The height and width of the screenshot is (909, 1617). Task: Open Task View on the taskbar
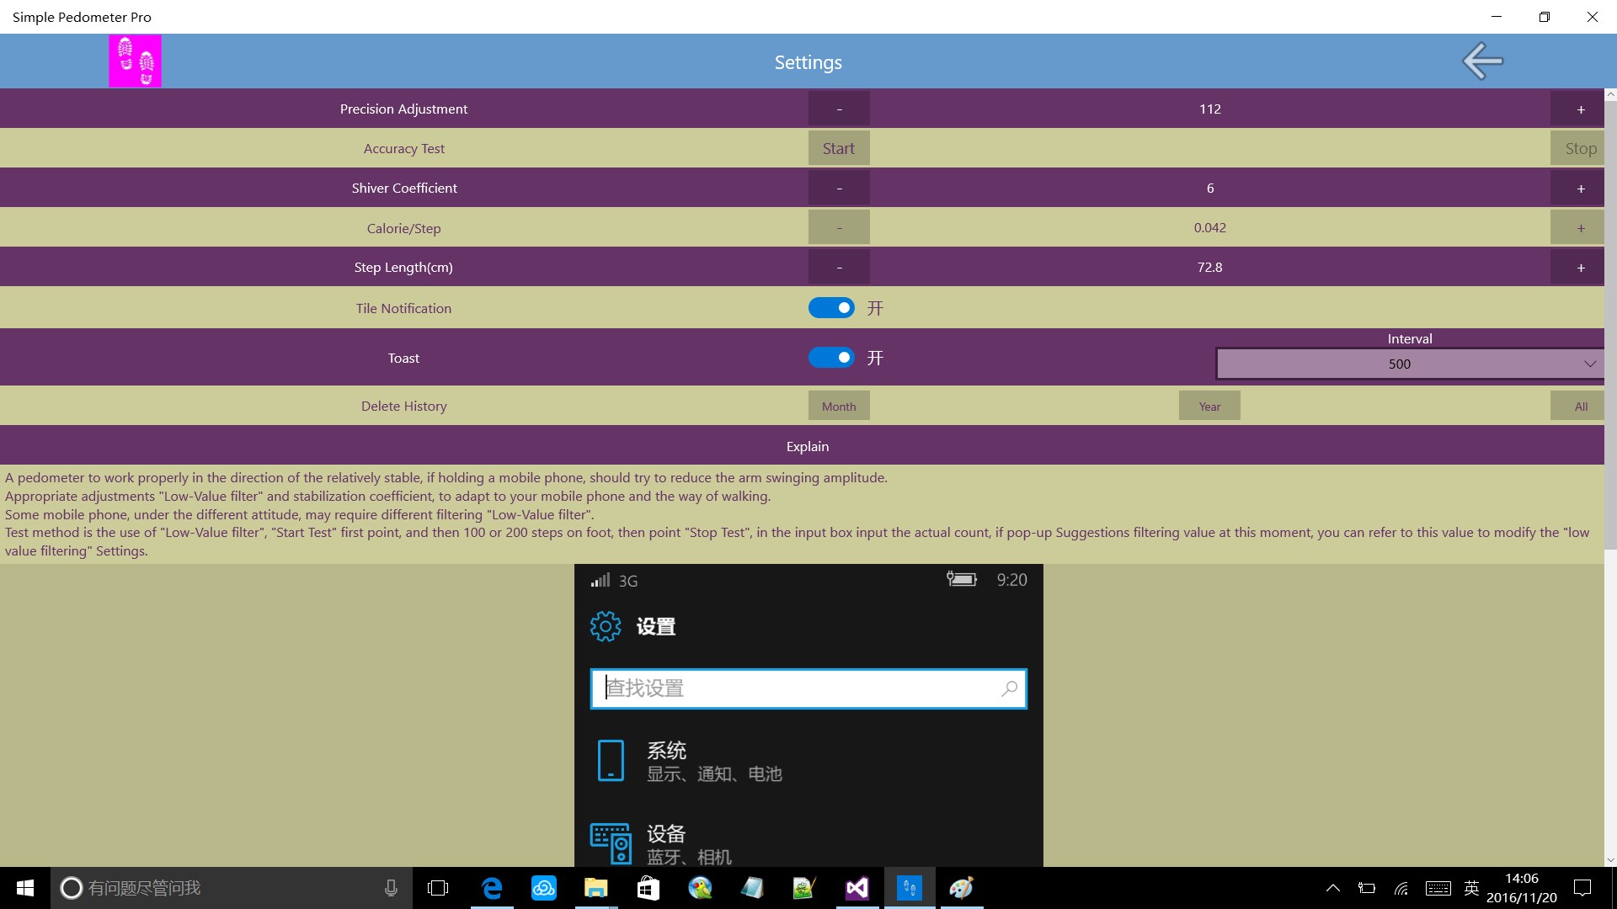438,888
